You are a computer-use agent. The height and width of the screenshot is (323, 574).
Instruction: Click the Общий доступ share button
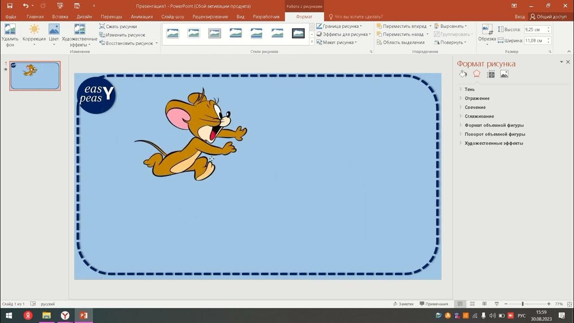coord(548,17)
